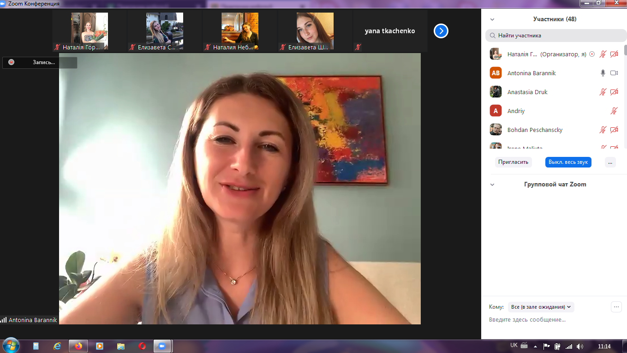
Task: Select Anastasia Druk name in list
Action: pos(527,92)
